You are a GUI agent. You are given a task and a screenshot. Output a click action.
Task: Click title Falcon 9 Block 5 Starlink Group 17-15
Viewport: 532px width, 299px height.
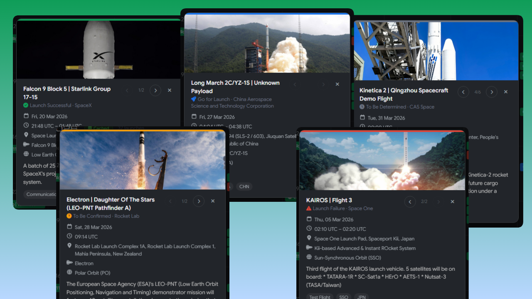[67, 93]
